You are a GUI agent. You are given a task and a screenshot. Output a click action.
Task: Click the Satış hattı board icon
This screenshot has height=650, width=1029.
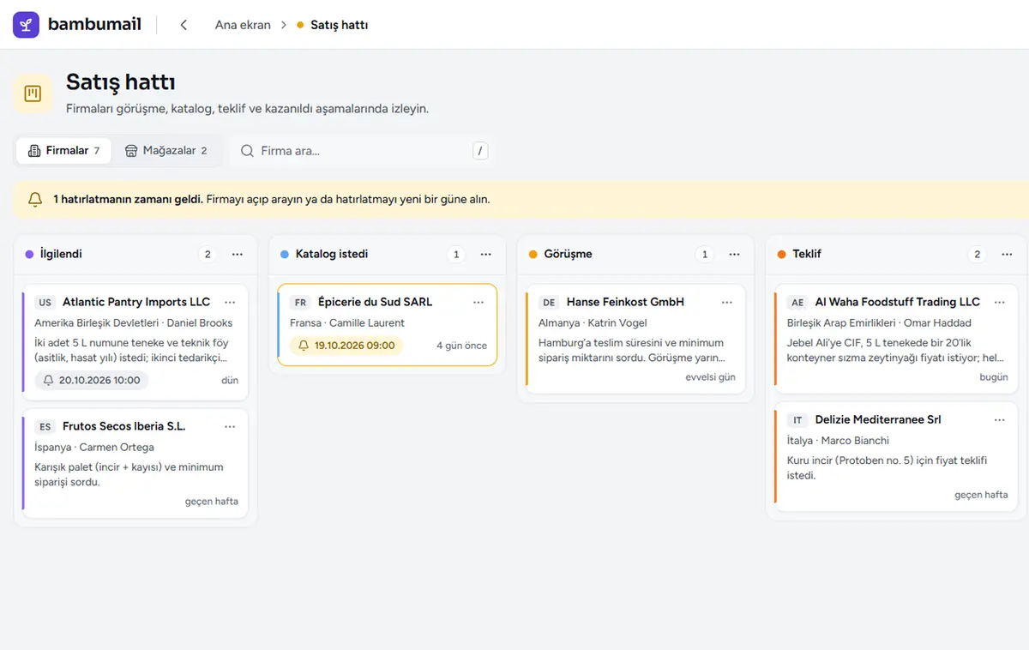click(x=33, y=93)
